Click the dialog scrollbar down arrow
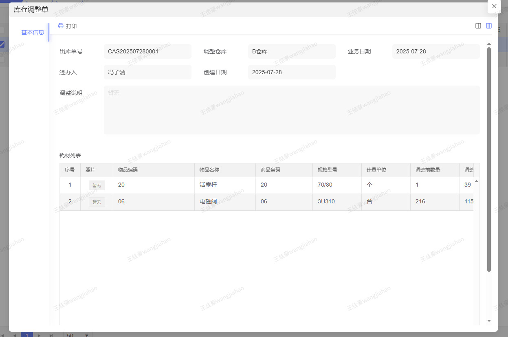 pos(489,321)
